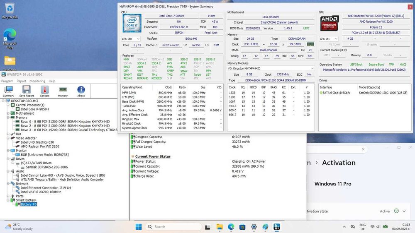The image size is (415, 233).
Task: Click the taskbar Search box
Action: point(173,227)
